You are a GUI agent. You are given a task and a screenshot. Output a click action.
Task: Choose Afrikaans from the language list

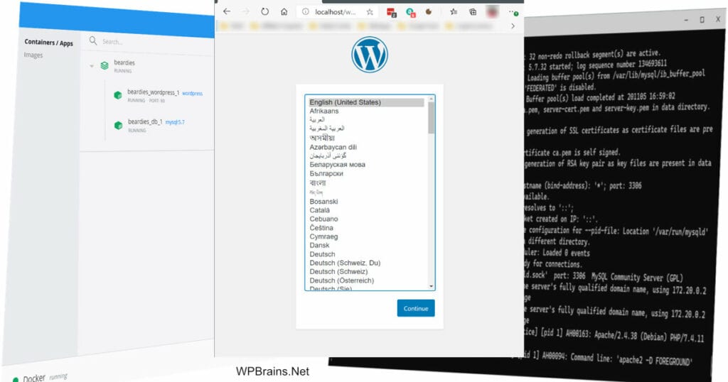click(x=324, y=111)
